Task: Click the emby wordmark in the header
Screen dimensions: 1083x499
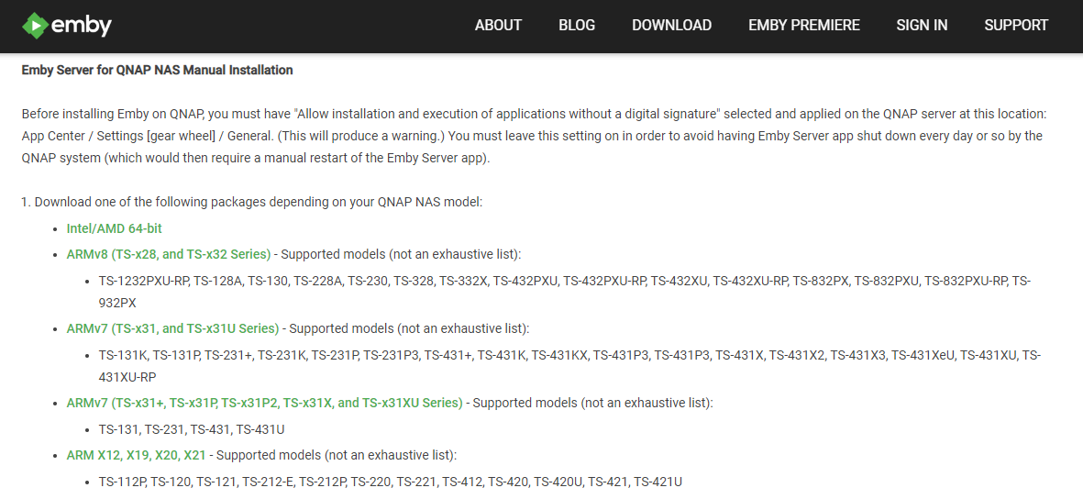Action: 82,26
